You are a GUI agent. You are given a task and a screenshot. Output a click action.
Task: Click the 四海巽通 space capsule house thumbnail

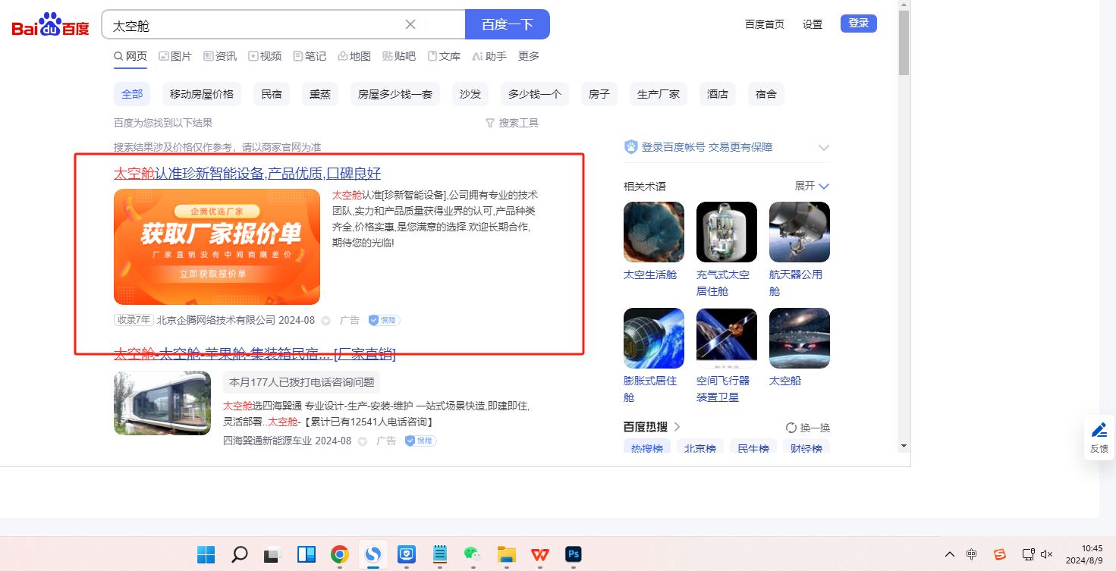click(x=162, y=403)
